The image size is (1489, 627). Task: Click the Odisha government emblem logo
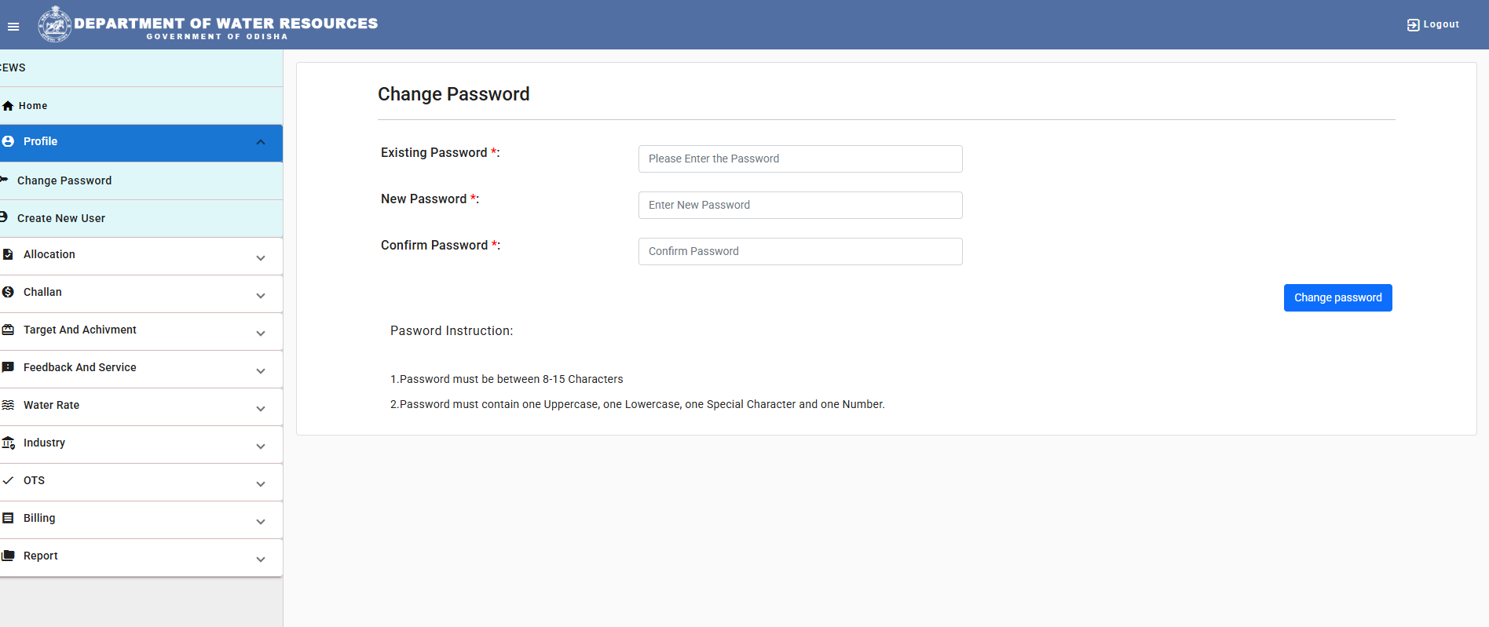(55, 24)
